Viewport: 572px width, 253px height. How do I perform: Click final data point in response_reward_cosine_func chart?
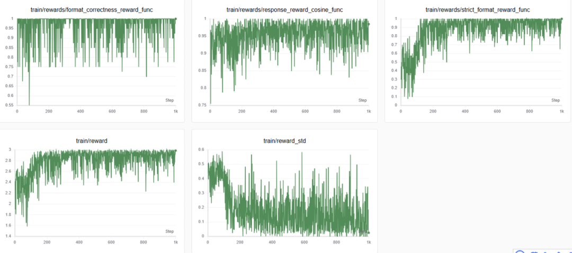pyautogui.click(x=369, y=24)
